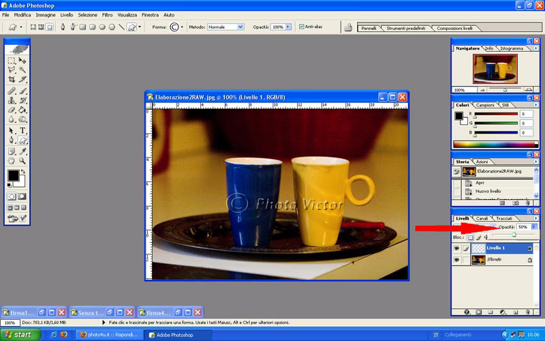
Task: Select the Hand tool
Action: (x=12, y=160)
